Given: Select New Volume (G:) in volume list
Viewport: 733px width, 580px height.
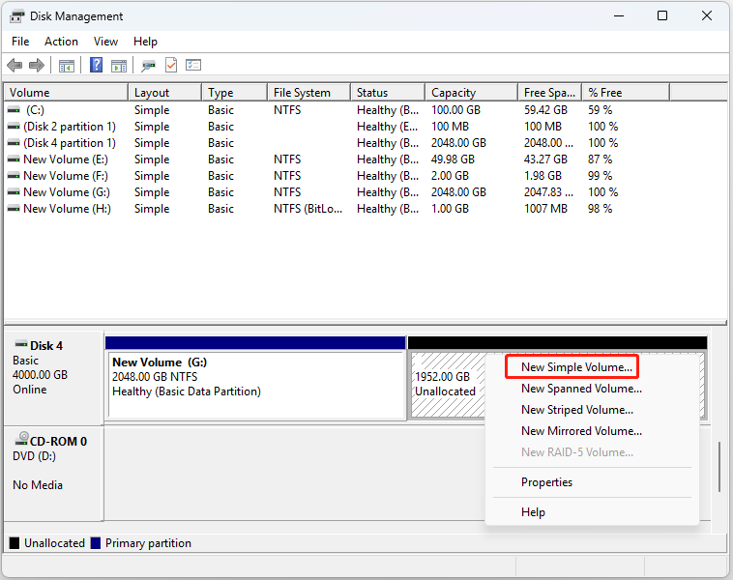Looking at the screenshot, I should coord(67,192).
